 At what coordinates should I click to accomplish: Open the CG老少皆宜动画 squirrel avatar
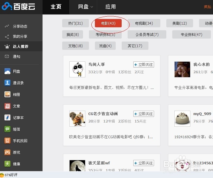77,119
